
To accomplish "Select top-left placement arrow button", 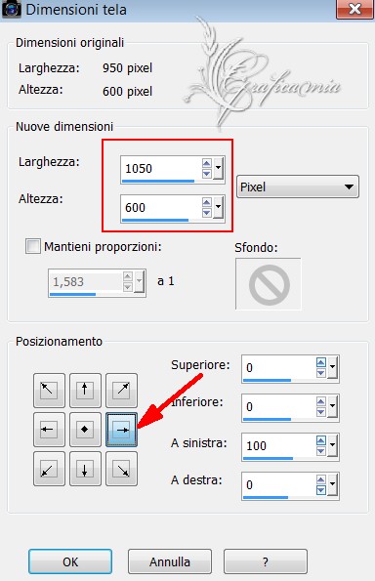I will 49,391.
